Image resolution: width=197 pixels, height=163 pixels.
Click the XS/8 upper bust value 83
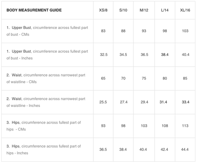(103, 31)
